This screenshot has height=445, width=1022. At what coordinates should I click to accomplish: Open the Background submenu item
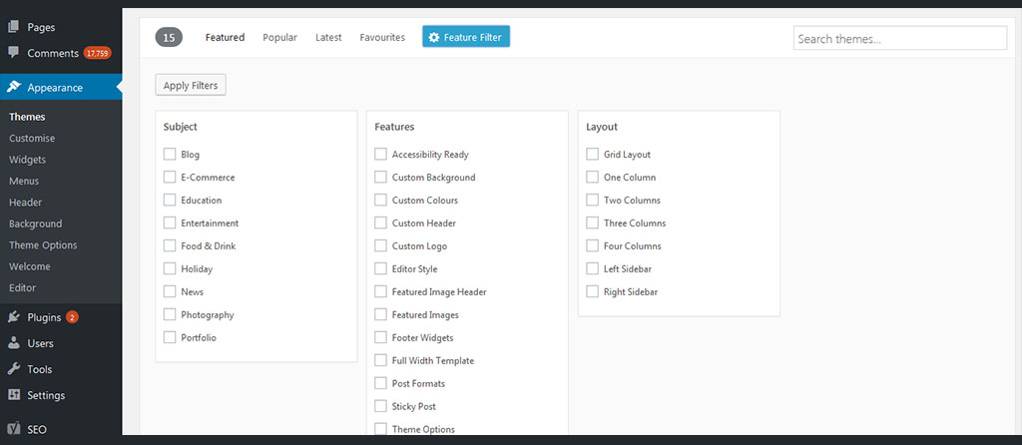tap(36, 223)
